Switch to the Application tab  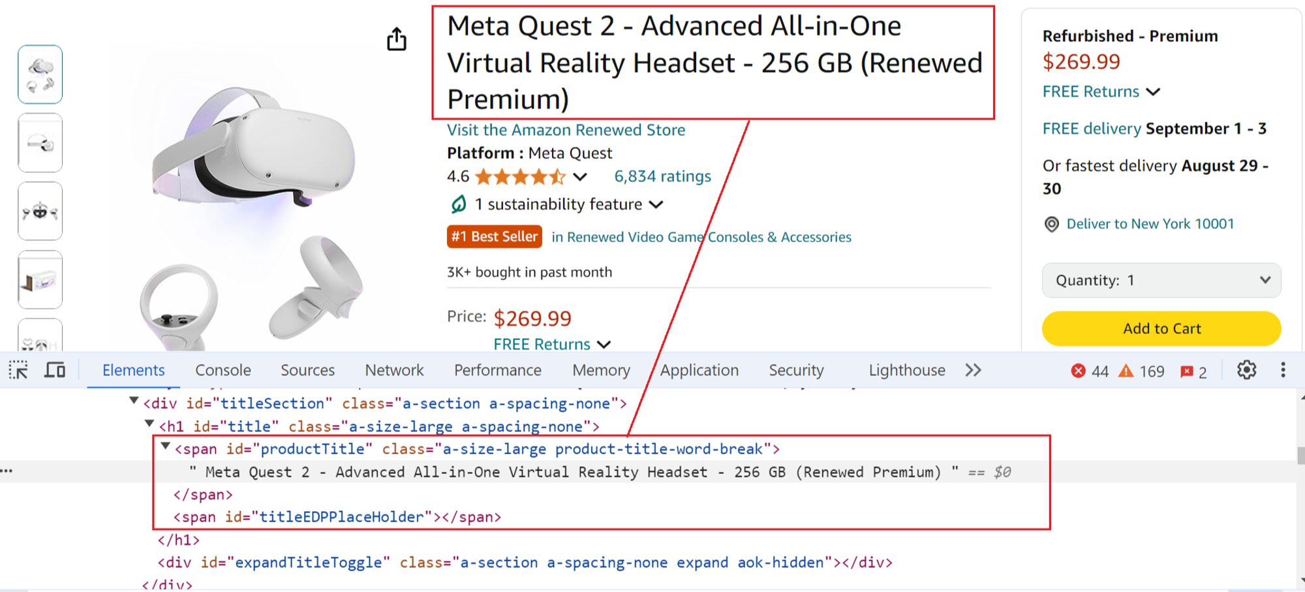tap(699, 370)
